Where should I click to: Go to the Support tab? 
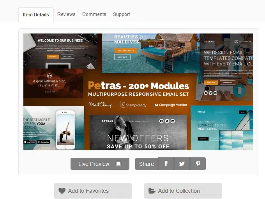(x=121, y=14)
